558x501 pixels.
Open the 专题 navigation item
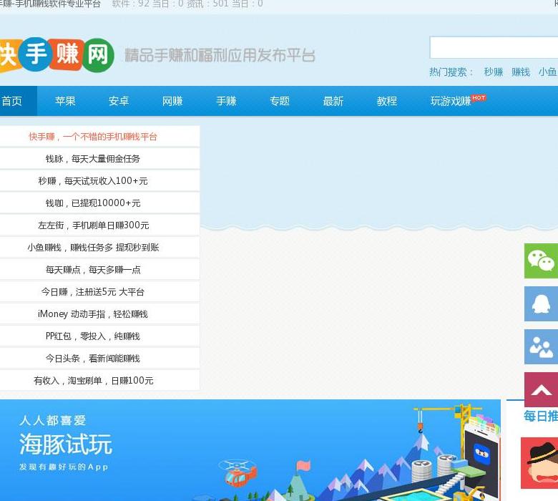[x=279, y=101]
